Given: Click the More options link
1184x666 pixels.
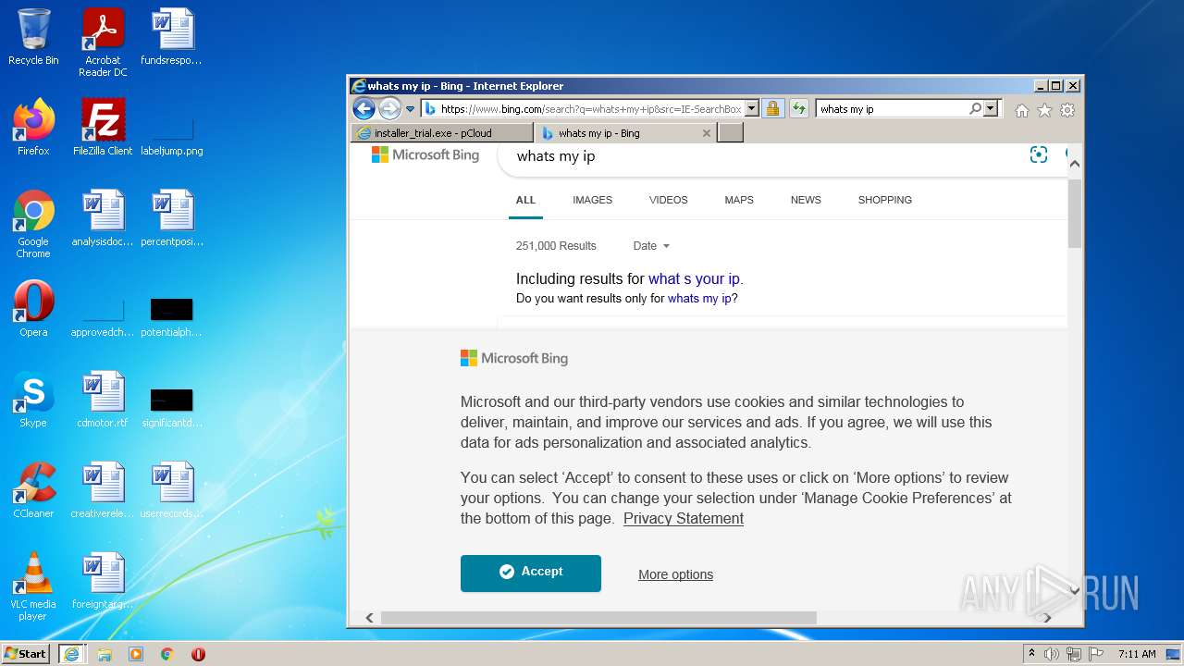Looking at the screenshot, I should [x=675, y=574].
